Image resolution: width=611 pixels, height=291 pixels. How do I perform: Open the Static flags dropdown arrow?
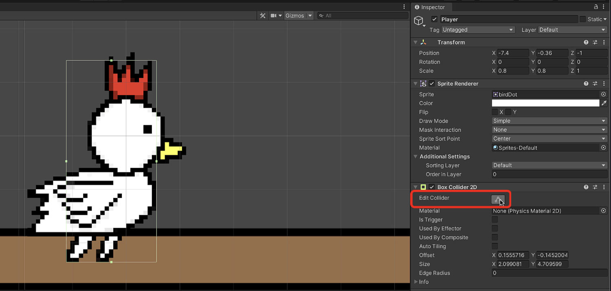pos(605,19)
